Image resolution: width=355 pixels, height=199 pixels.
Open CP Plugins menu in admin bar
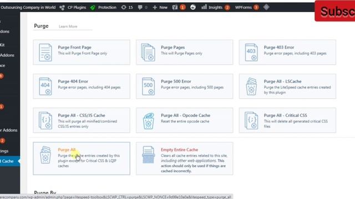pos(77,7)
